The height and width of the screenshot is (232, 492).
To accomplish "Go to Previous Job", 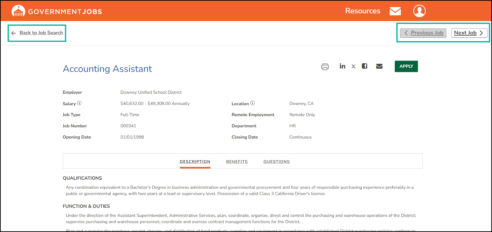I will 423,33.
